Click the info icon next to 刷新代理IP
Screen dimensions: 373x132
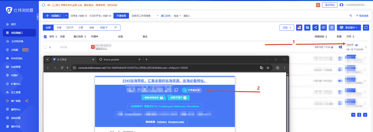(x=185, y=98)
